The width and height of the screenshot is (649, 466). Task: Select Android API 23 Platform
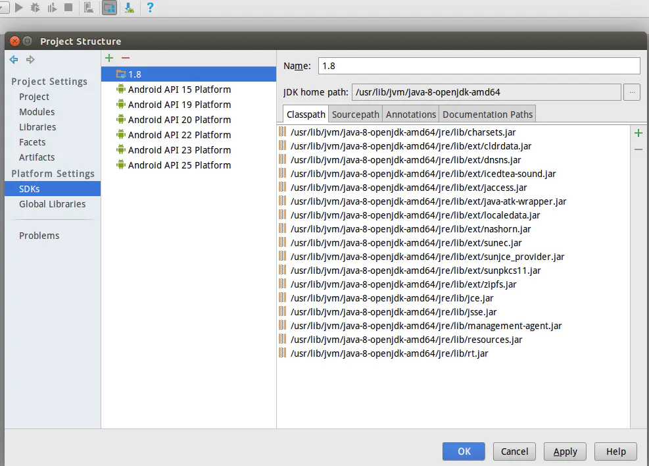point(189,150)
